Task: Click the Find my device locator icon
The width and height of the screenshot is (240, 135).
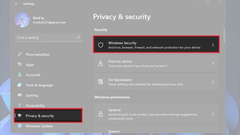Action: pyautogui.click(x=100, y=63)
